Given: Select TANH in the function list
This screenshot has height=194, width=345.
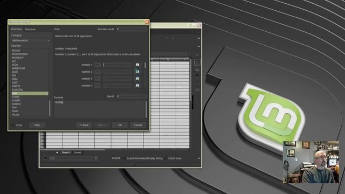Looking at the screenshot, I should point(15,111).
